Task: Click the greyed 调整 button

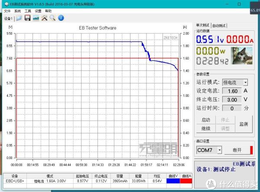Action: click(x=225, y=128)
